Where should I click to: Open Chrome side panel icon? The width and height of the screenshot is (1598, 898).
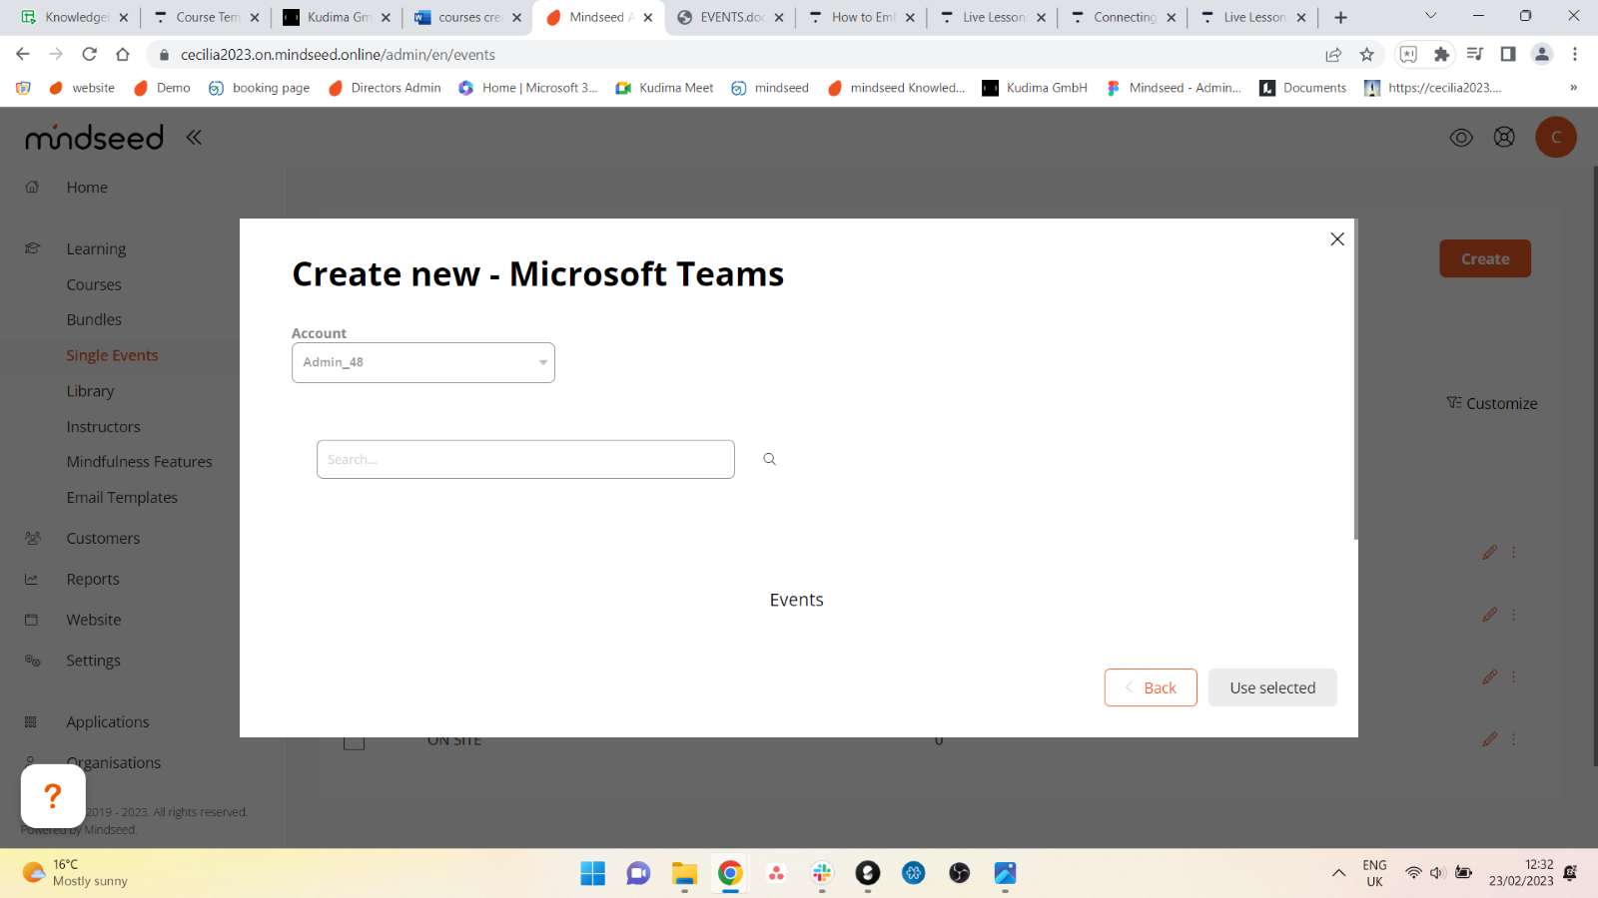click(x=1508, y=54)
